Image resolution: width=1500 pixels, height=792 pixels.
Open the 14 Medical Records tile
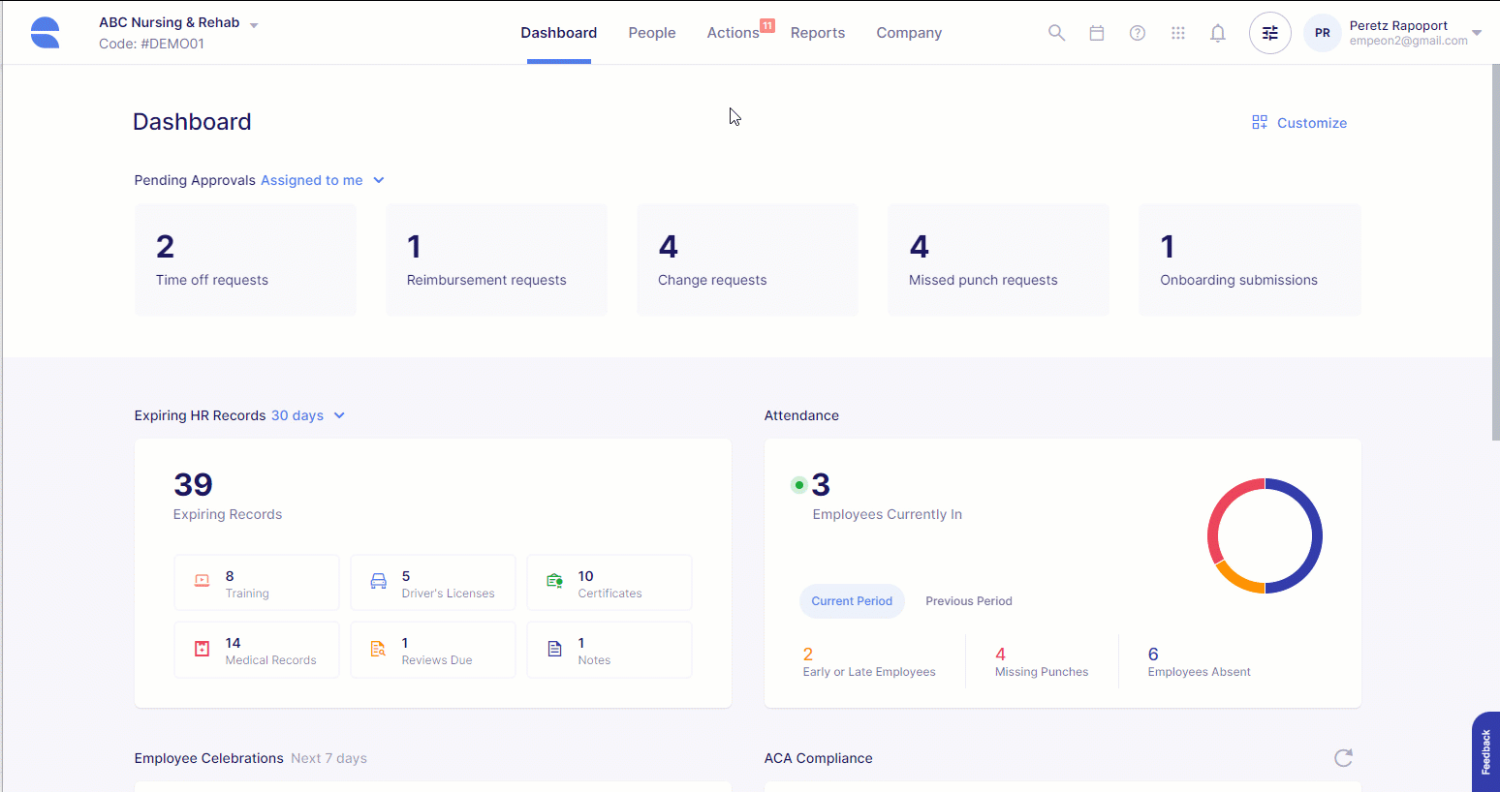pyautogui.click(x=257, y=650)
